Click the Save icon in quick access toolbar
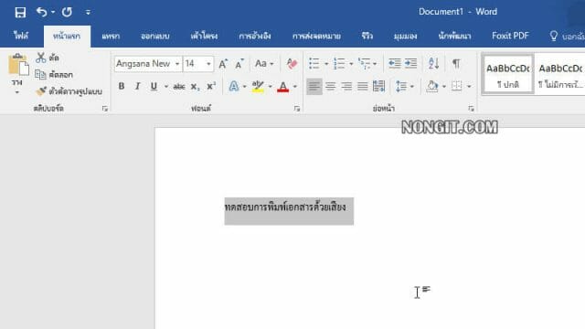Viewport: 585px width, 329px height. coord(20,12)
